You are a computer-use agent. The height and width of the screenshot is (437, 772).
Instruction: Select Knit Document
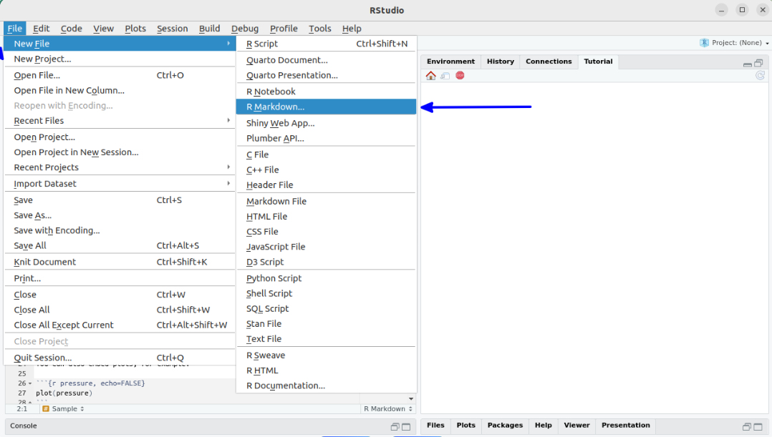click(120, 262)
